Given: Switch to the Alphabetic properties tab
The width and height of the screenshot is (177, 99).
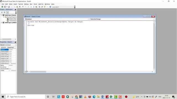Looking at the screenshot, I should (4, 47).
